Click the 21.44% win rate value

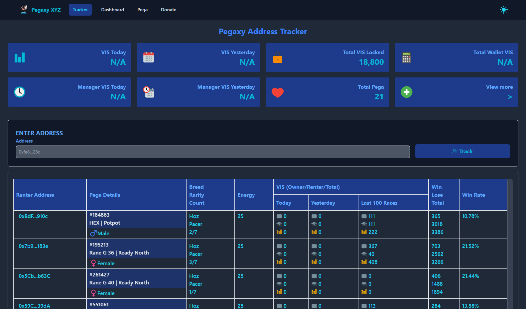tap(470, 276)
